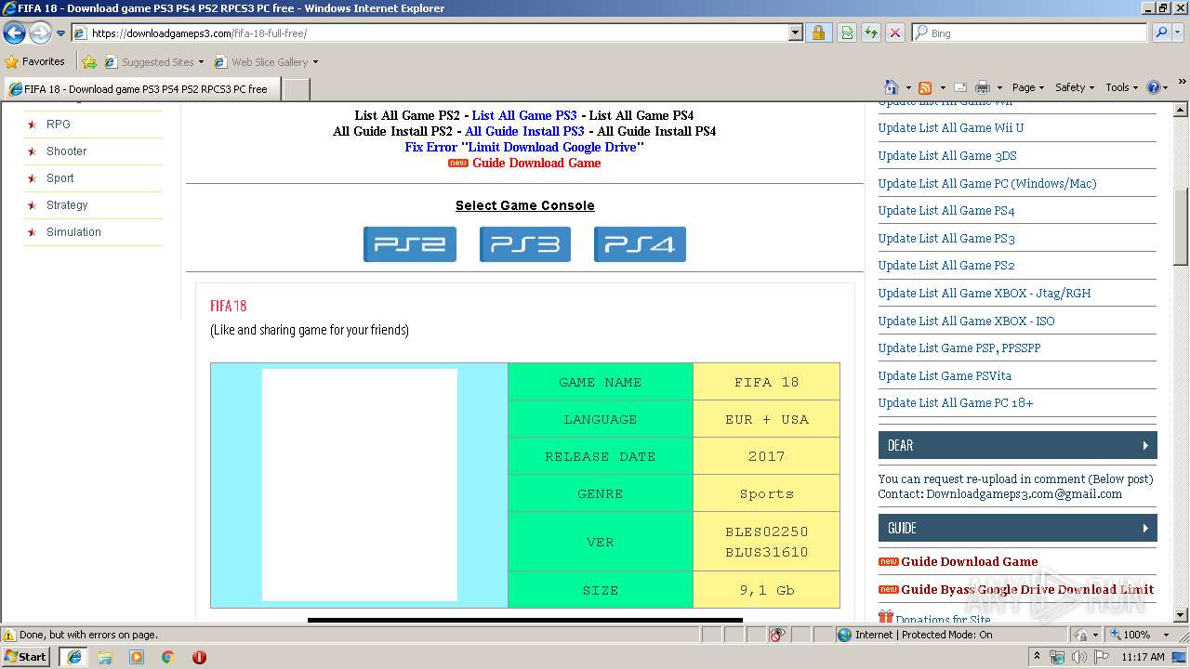Click the popup blocker status icon

(x=777, y=635)
